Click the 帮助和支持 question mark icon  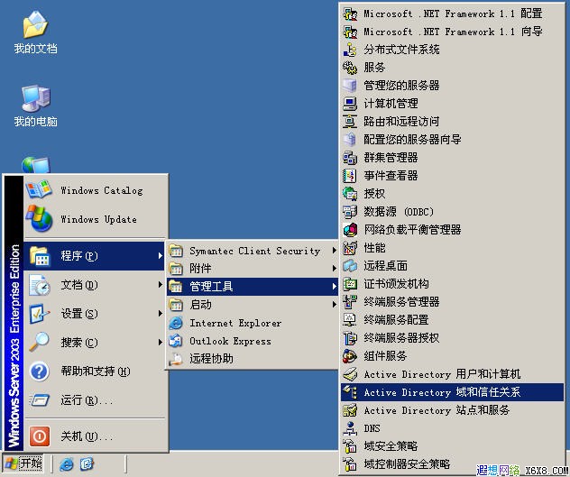[x=40, y=372]
